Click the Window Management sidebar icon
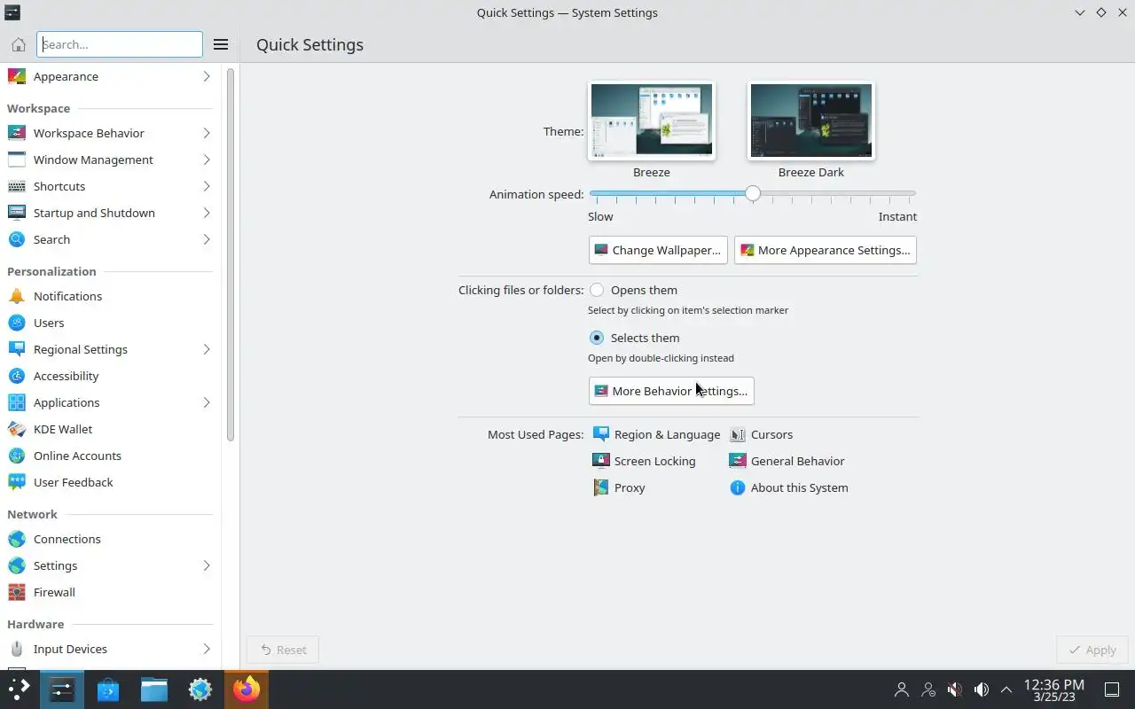Viewport: 1135px width, 709px height. pyautogui.click(x=17, y=160)
